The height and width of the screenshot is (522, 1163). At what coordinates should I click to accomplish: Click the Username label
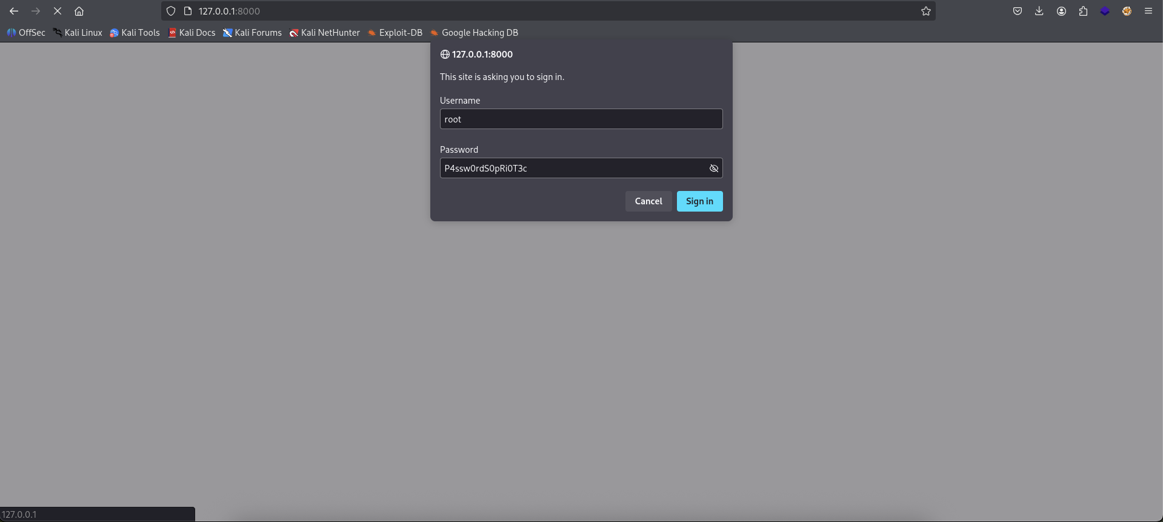[460, 101]
